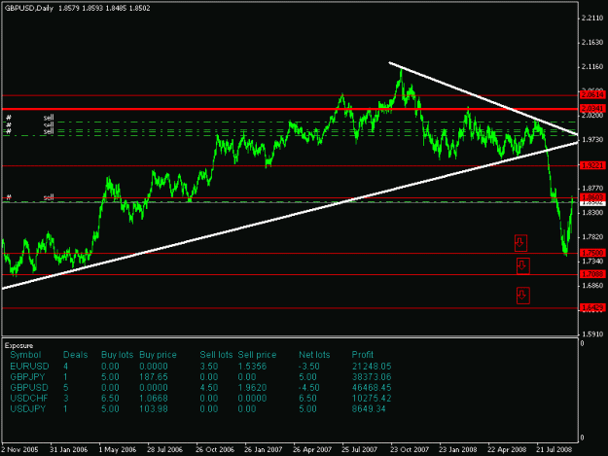This screenshot has height=456, width=608.
Task: Click the EURUSD profit value 21248.05
Action: [372, 367]
